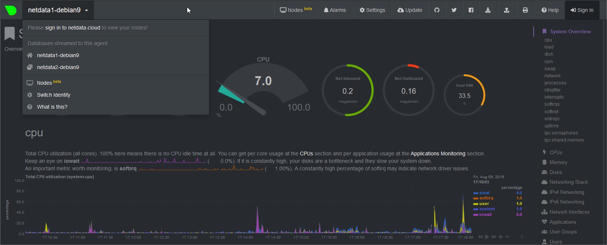Jump to disk in the sidebar submenu
The height and width of the screenshot is (245, 607).
point(549,54)
